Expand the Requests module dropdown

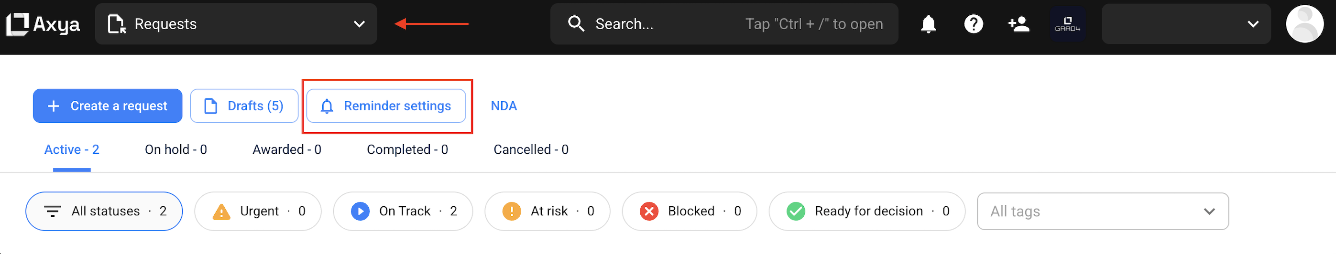coord(359,24)
